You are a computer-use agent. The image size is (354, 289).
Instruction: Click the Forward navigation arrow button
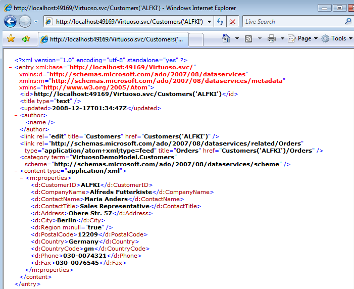[25, 22]
